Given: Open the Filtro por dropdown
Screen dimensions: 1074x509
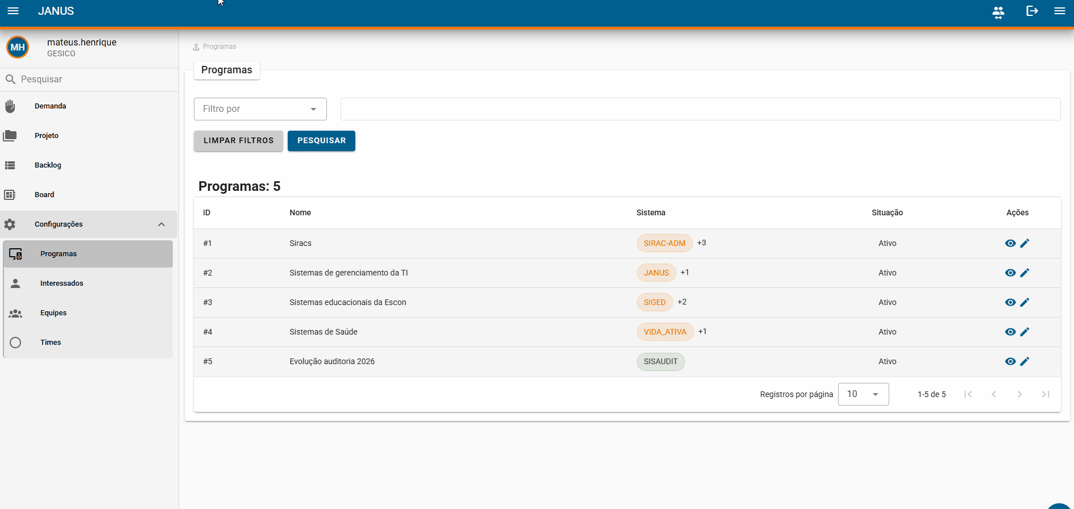Looking at the screenshot, I should pyautogui.click(x=260, y=109).
